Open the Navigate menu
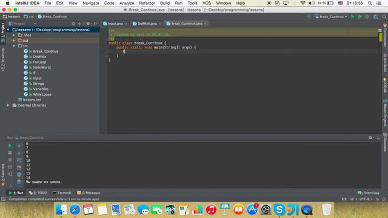This screenshot has height=218, width=388. click(x=90, y=3)
